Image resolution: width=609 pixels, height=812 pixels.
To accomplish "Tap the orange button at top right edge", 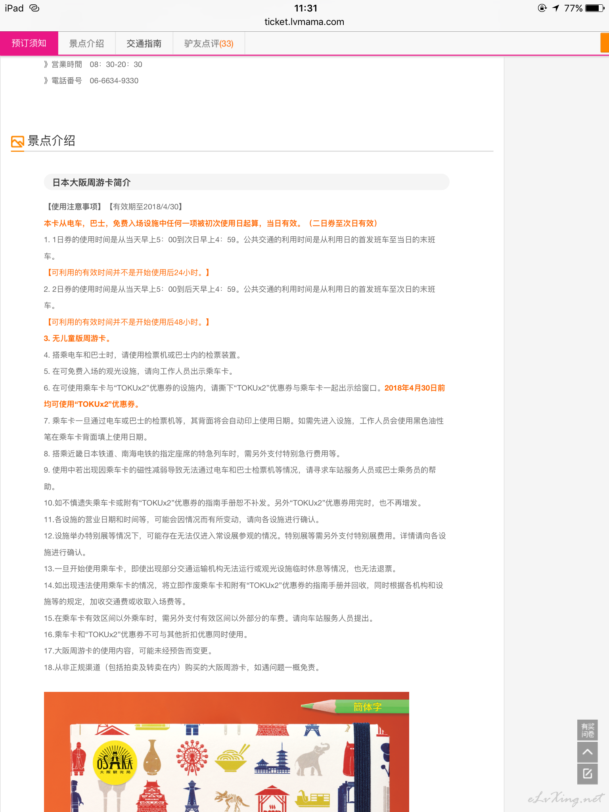I will pyautogui.click(x=605, y=43).
